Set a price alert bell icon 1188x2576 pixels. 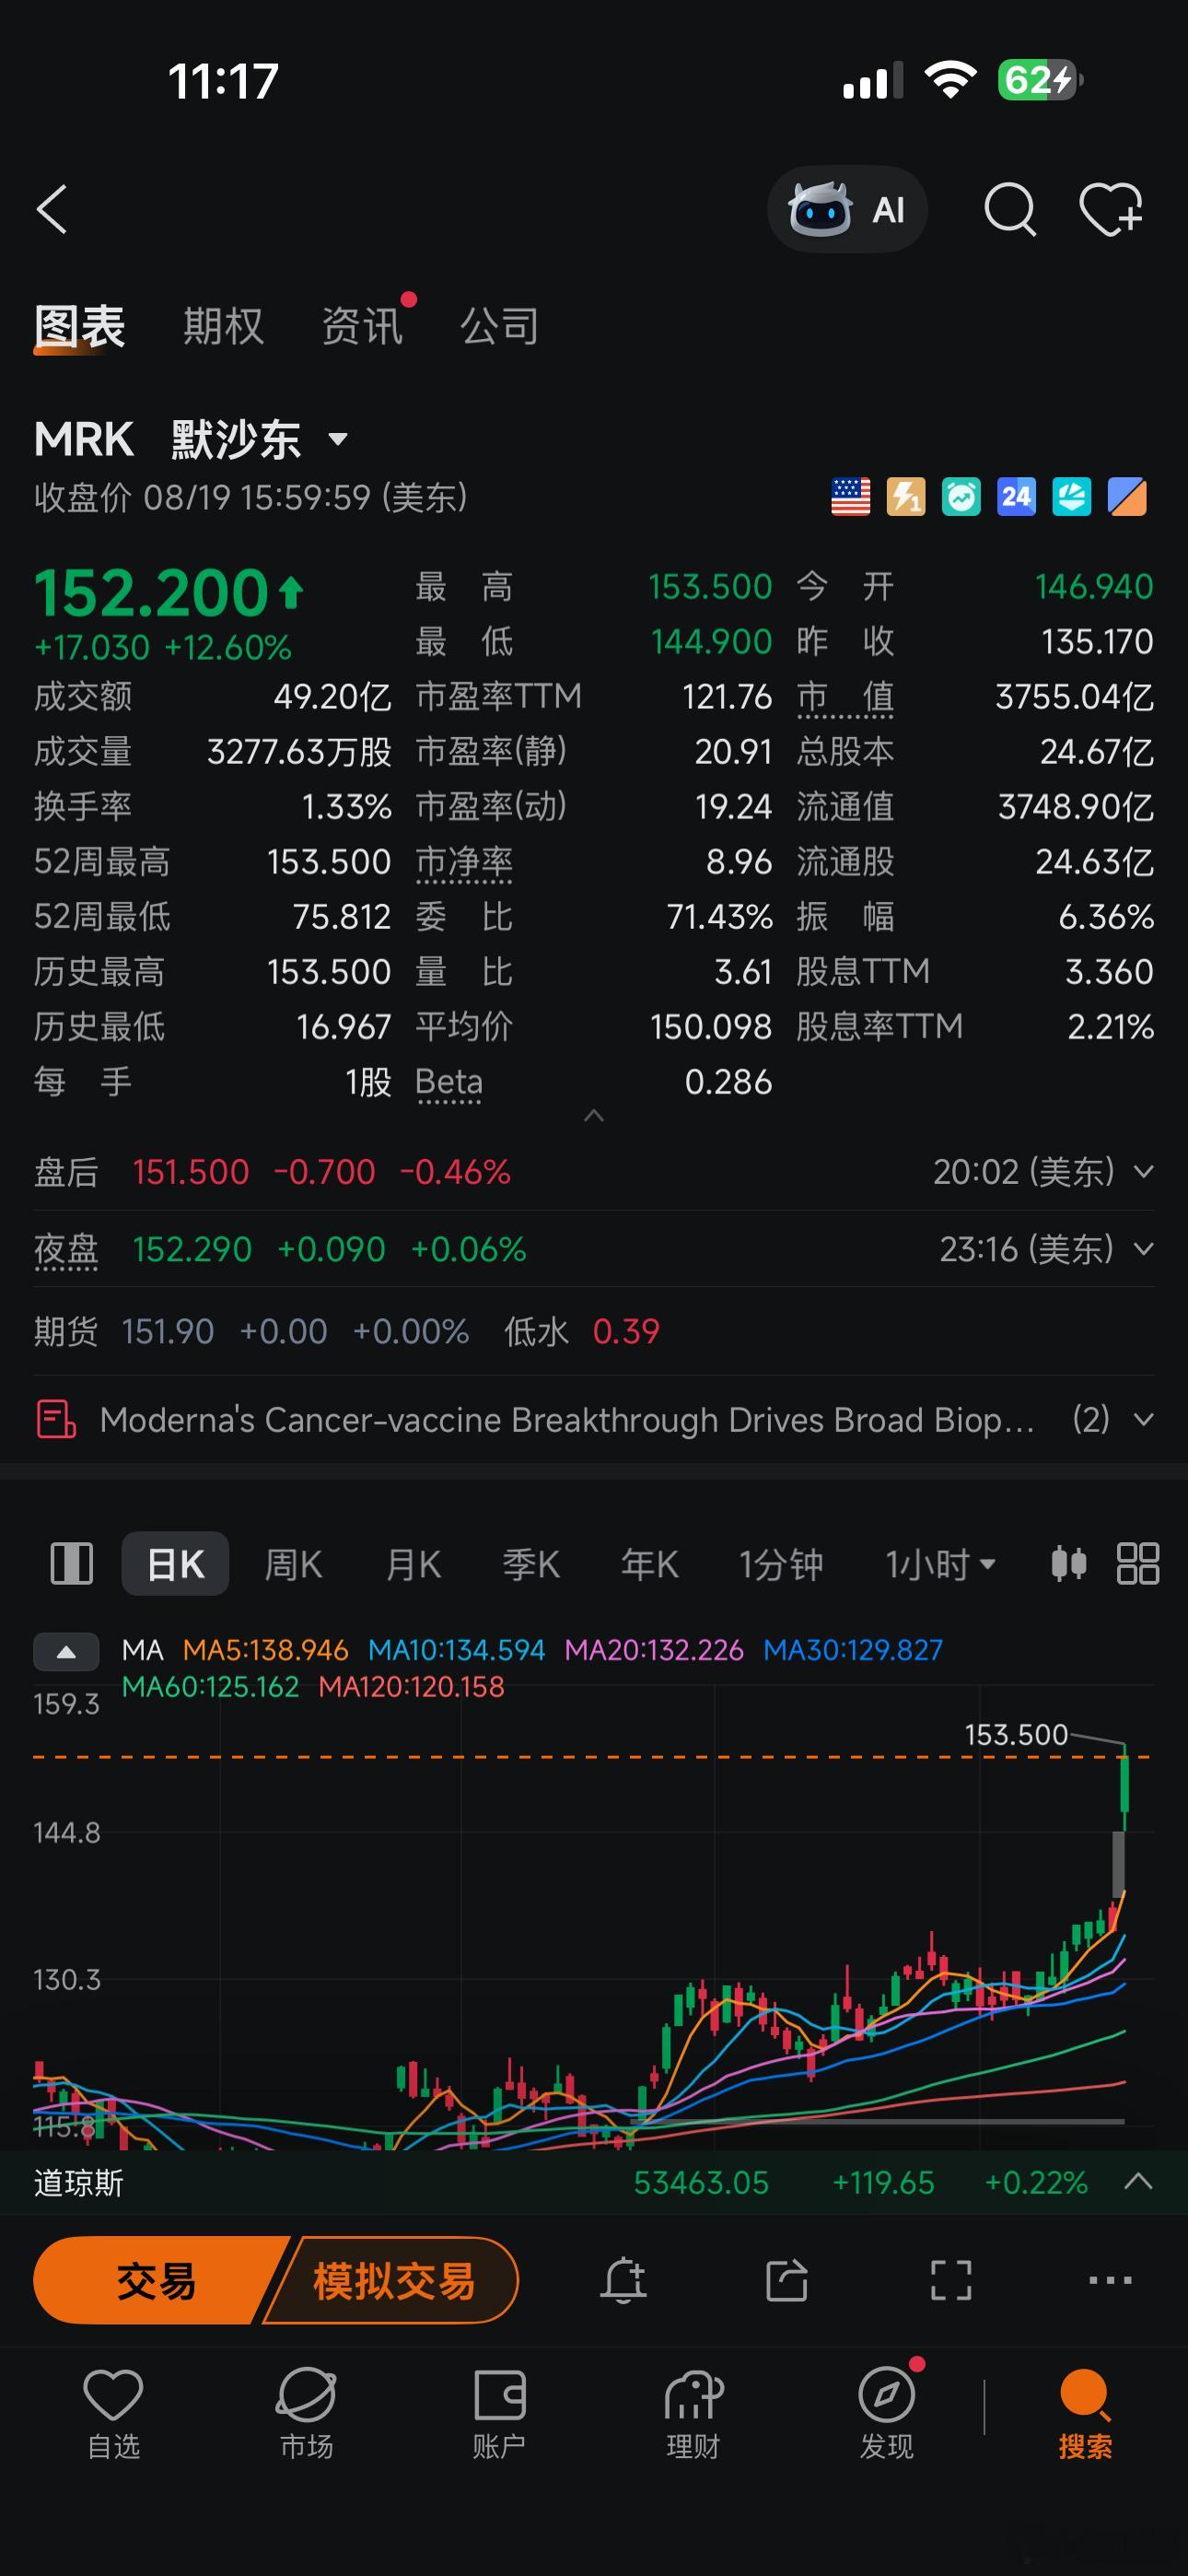point(623,2280)
